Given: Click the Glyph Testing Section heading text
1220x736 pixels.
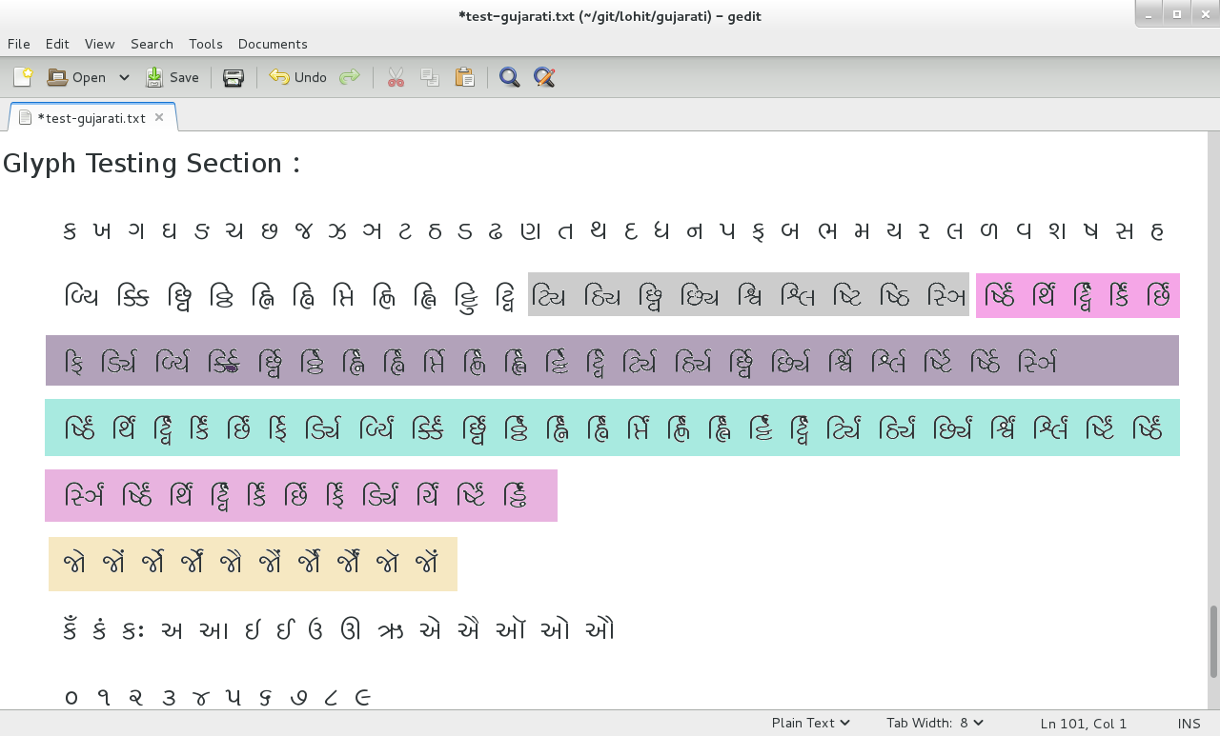Looking at the screenshot, I should tap(152, 164).
